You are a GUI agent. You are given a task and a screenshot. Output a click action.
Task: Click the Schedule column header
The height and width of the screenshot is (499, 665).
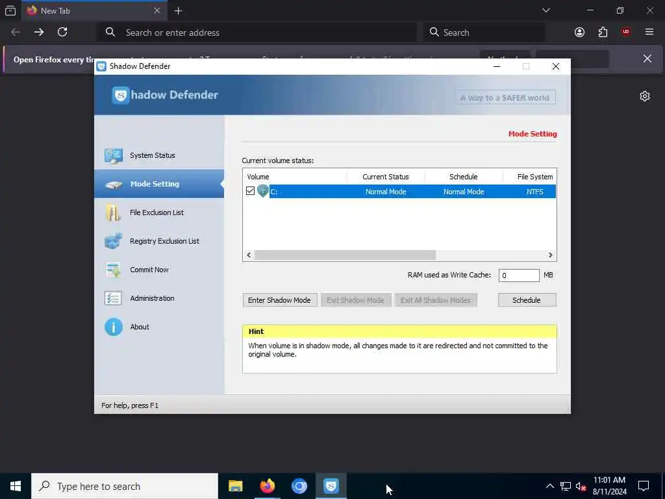(x=464, y=177)
